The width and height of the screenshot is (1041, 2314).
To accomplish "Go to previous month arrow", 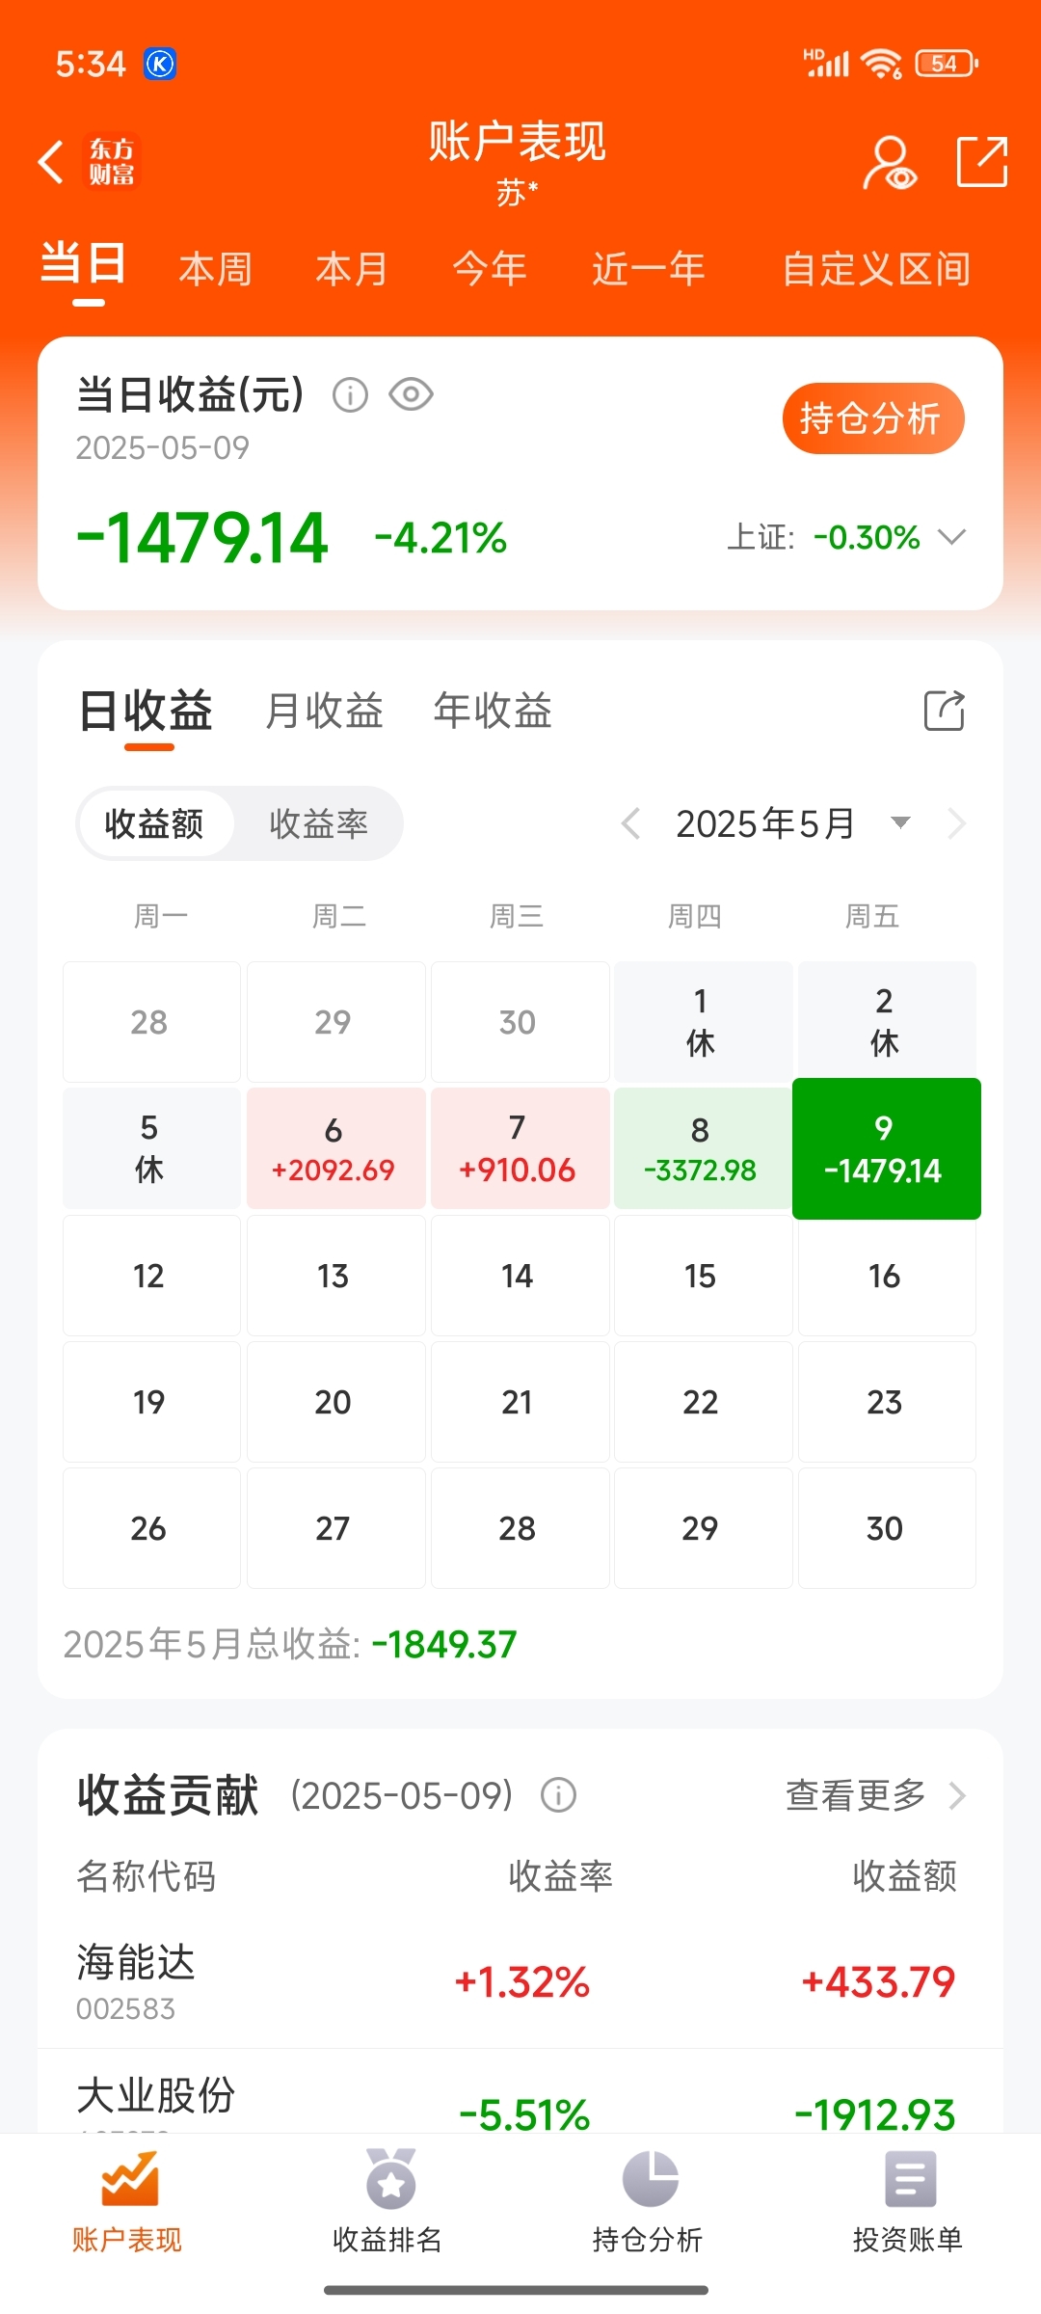I will [631, 823].
